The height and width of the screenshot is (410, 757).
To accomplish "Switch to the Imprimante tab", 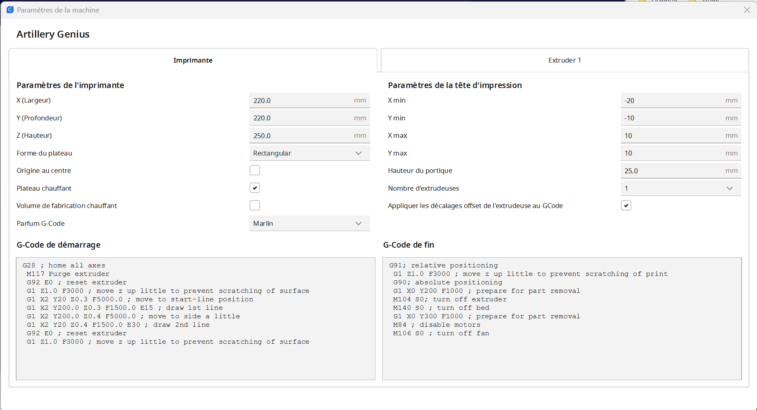I will [193, 60].
